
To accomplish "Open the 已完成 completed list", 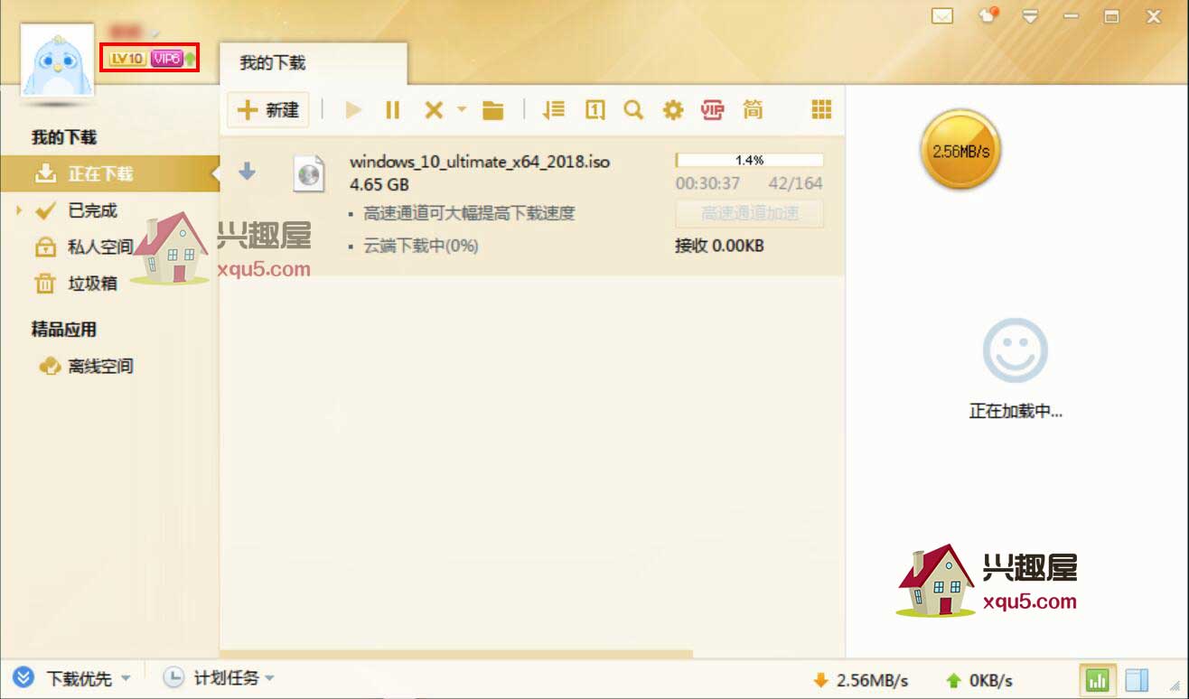I will pos(92,210).
